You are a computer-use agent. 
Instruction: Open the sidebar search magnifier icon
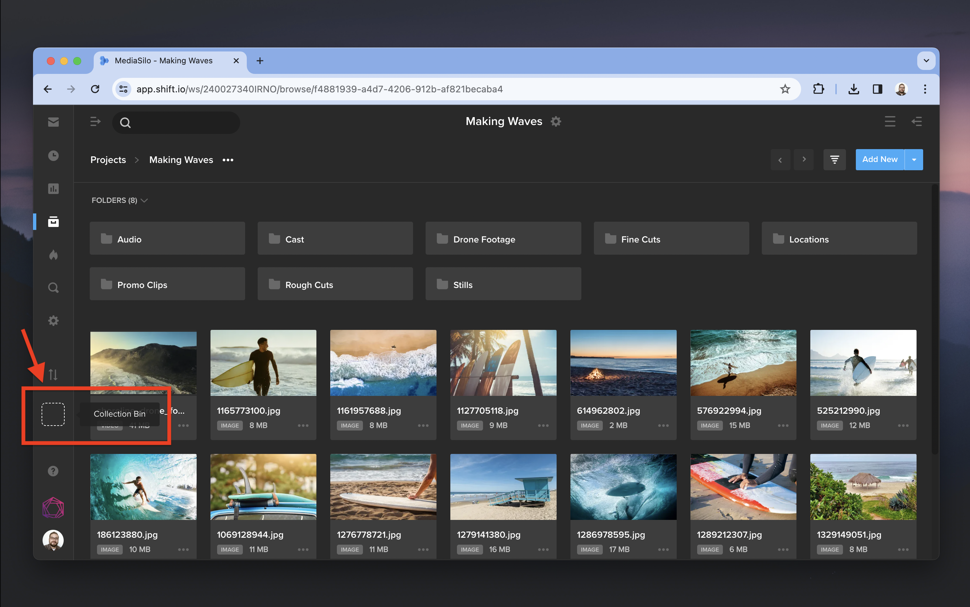pos(53,288)
